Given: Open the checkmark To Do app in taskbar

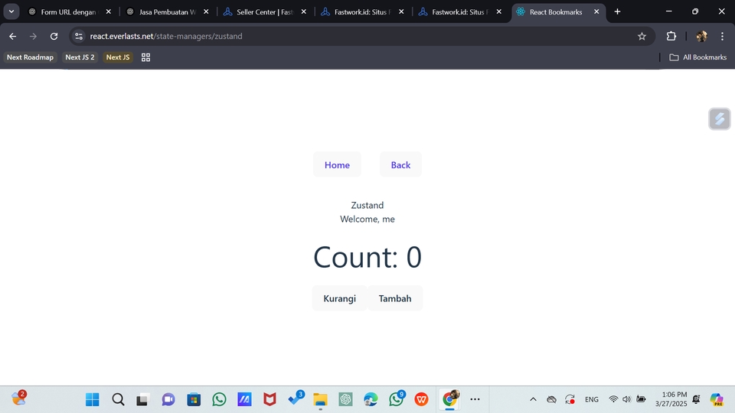Looking at the screenshot, I should coord(296,398).
